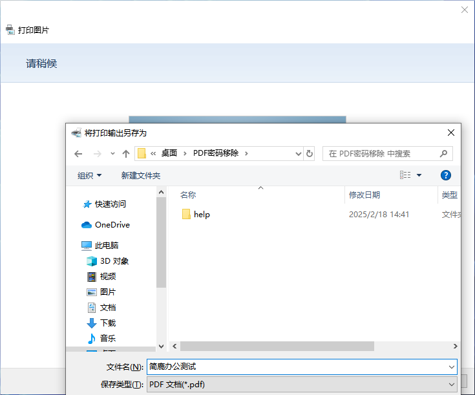Select 此电脑 in navigation pane
The image size is (475, 395).
(x=107, y=245)
